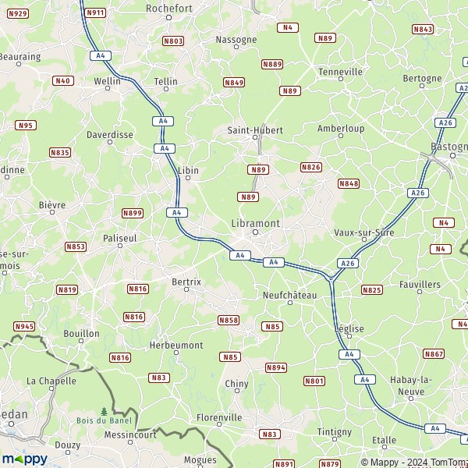Screen dimensions: 468x468
Task: Select the Libramont town marker
Action: [256, 232]
